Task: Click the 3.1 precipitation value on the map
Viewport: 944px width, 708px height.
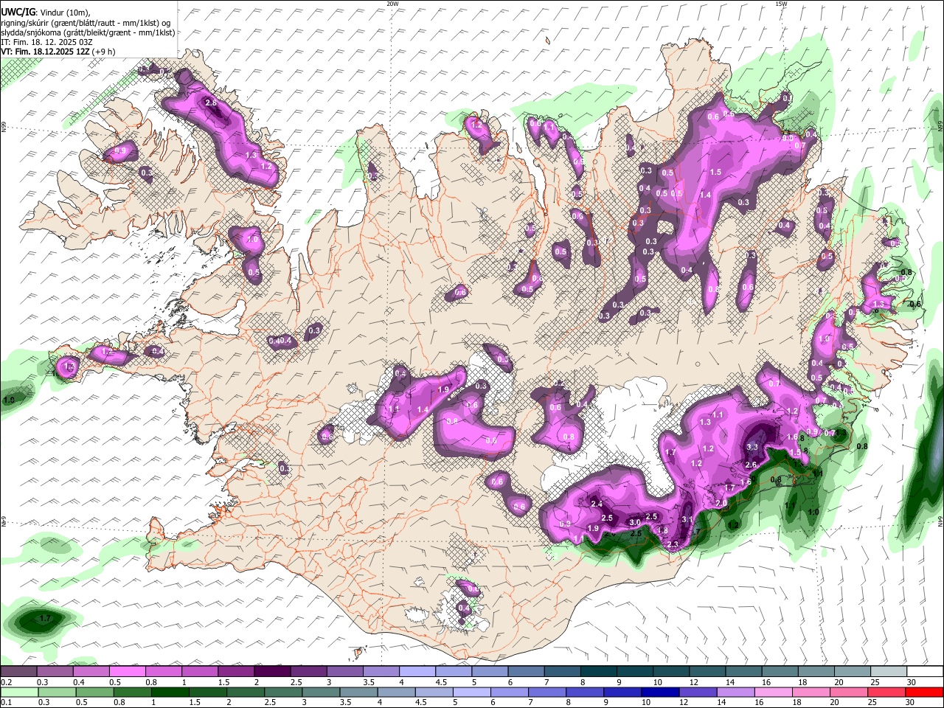Action: 687,519
